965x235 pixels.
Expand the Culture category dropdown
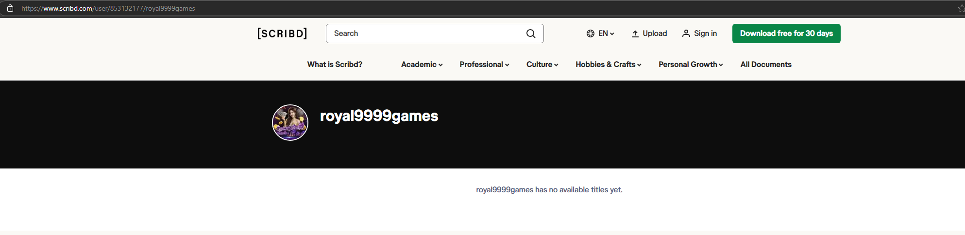(x=542, y=65)
